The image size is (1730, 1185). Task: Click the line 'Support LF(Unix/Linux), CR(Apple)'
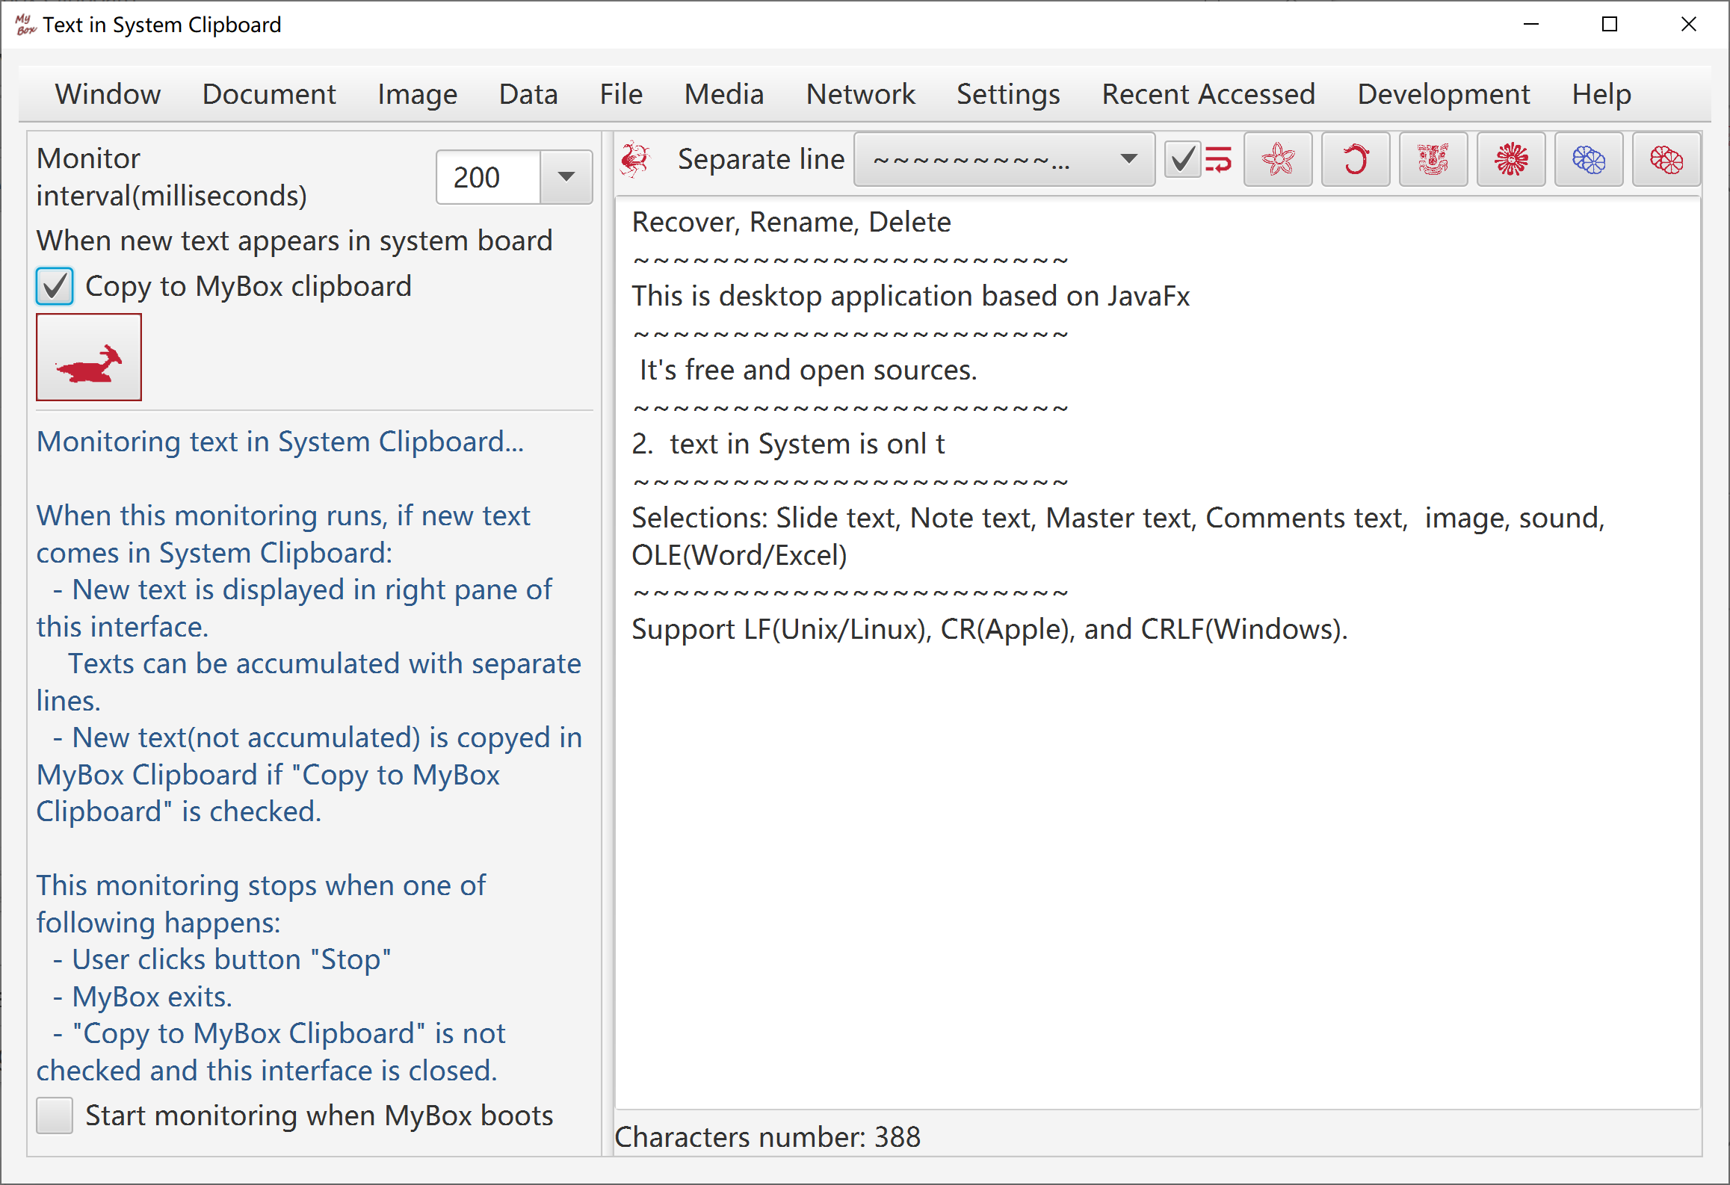coord(989,630)
